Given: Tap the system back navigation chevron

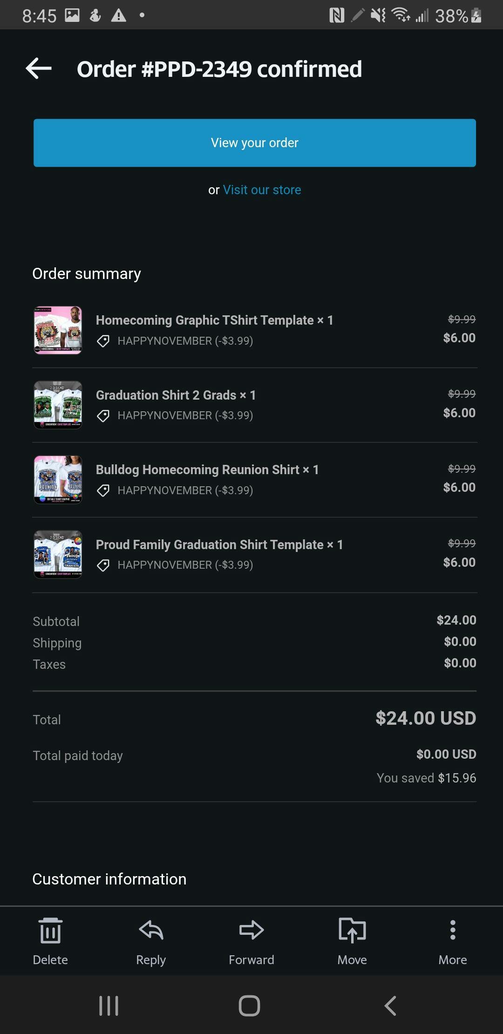Looking at the screenshot, I should (390, 1006).
